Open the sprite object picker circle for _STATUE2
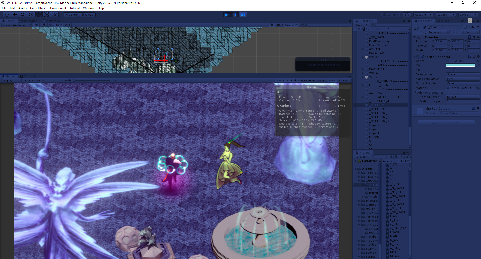The image size is (481, 259). pos(478,61)
